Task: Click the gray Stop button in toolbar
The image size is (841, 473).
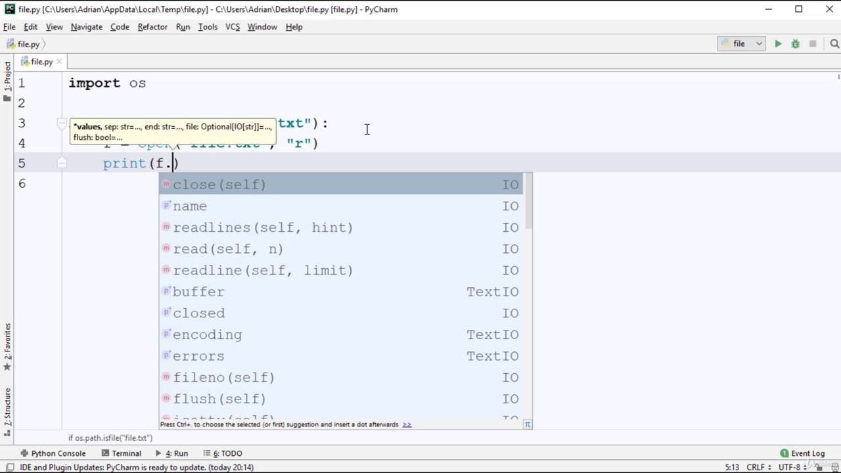Action: 813,44
